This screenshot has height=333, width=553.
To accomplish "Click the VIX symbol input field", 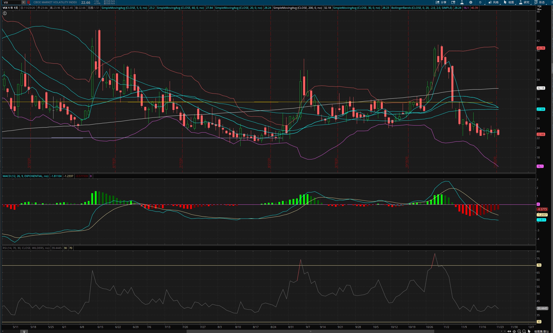I will [x=12, y=2].
